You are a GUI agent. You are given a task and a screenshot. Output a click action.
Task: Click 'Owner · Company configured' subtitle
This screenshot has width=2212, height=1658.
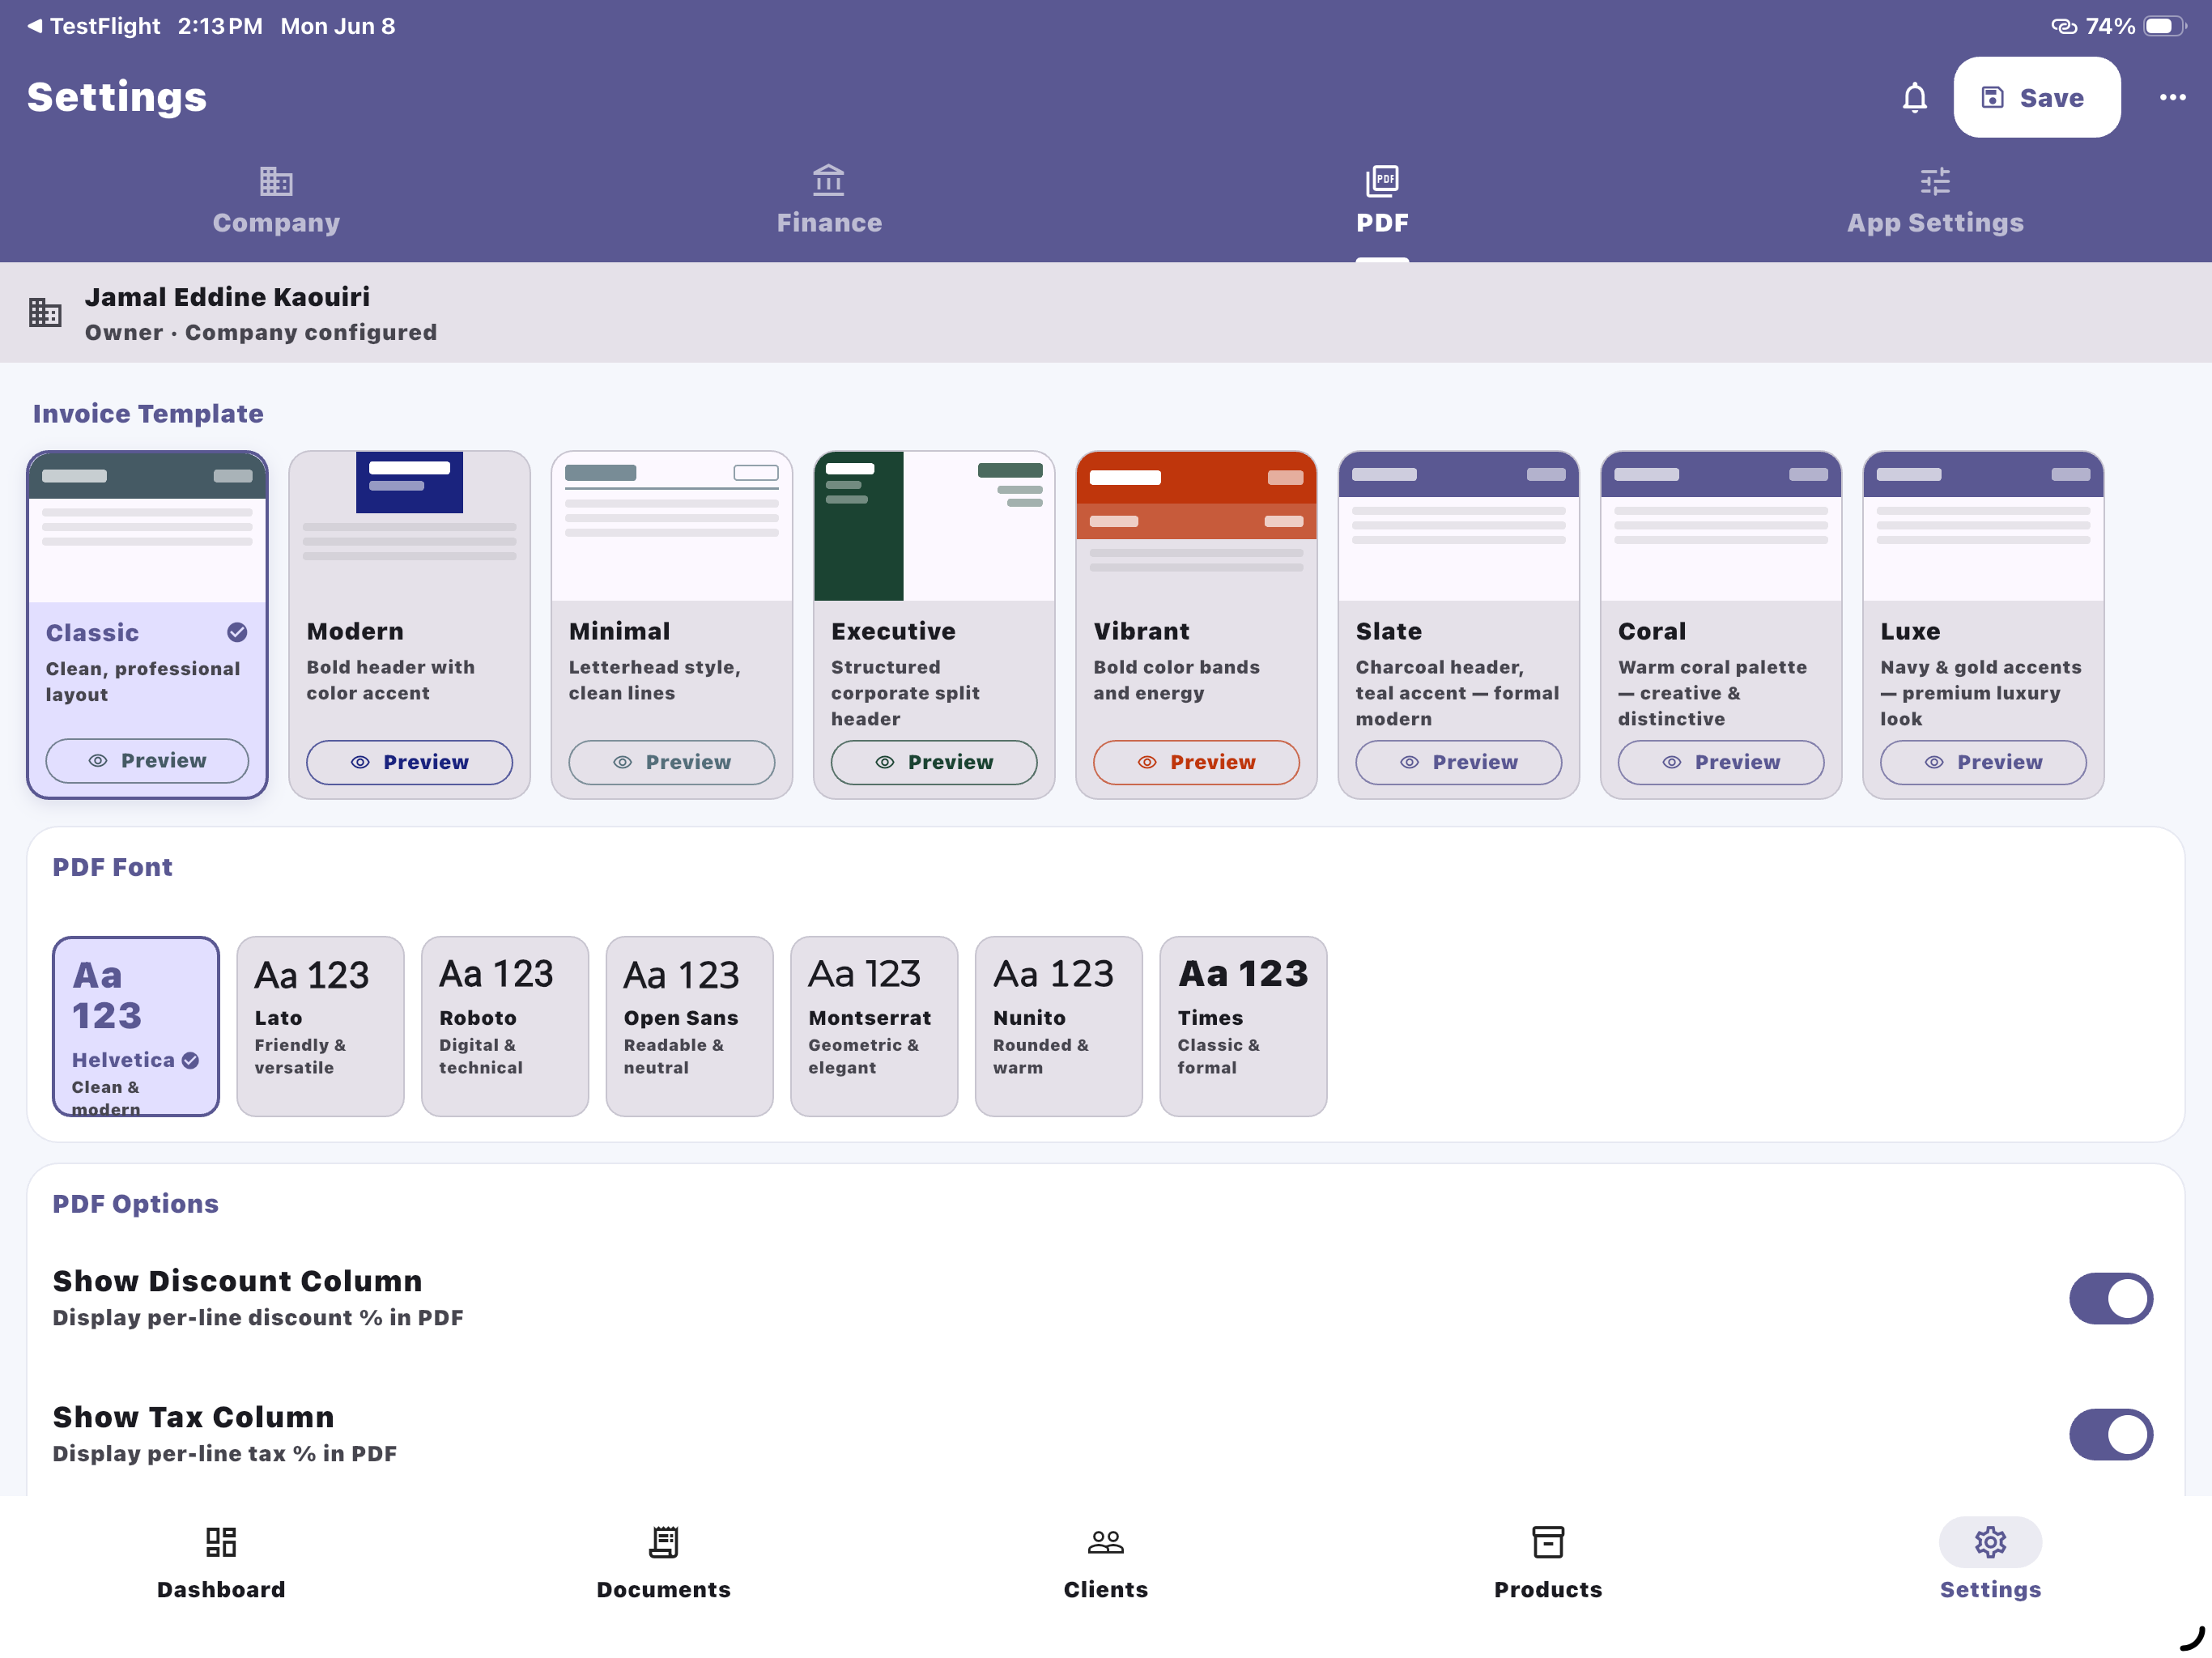tap(260, 332)
